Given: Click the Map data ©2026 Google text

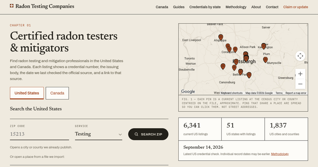Looking at the screenshot, I should click(259, 93).
